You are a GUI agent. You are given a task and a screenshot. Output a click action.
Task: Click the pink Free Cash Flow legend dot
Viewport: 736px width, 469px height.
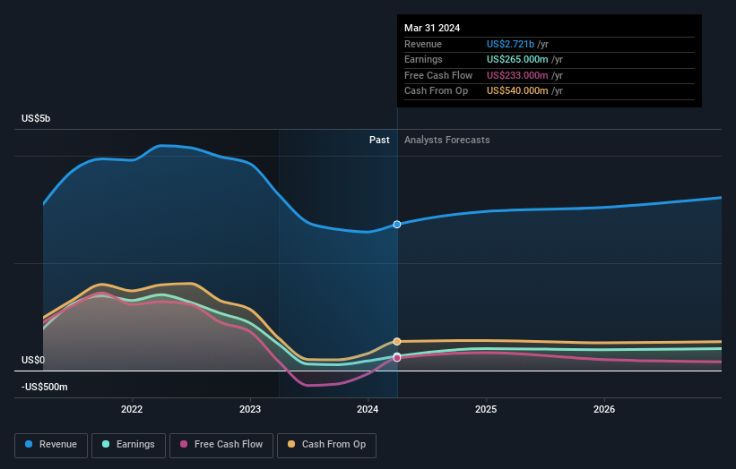tap(184, 444)
